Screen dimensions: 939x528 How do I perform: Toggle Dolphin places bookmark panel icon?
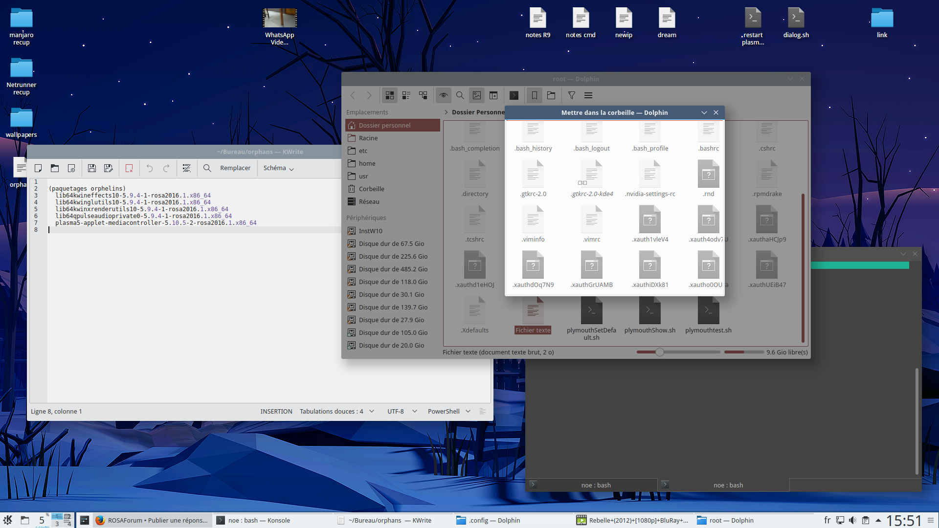pos(534,95)
